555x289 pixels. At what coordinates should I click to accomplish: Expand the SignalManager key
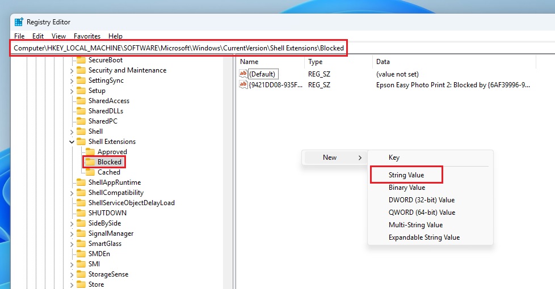click(72, 234)
